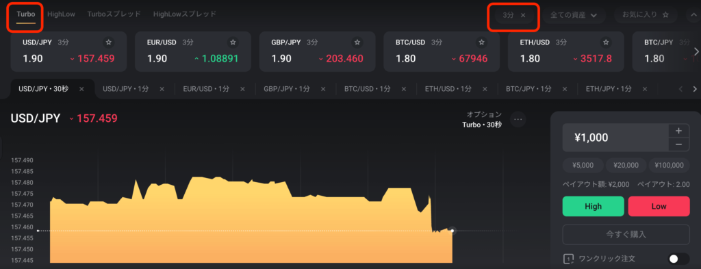Set the amount to ¥5,000 preset
This screenshot has width=701, height=269.
click(583, 166)
